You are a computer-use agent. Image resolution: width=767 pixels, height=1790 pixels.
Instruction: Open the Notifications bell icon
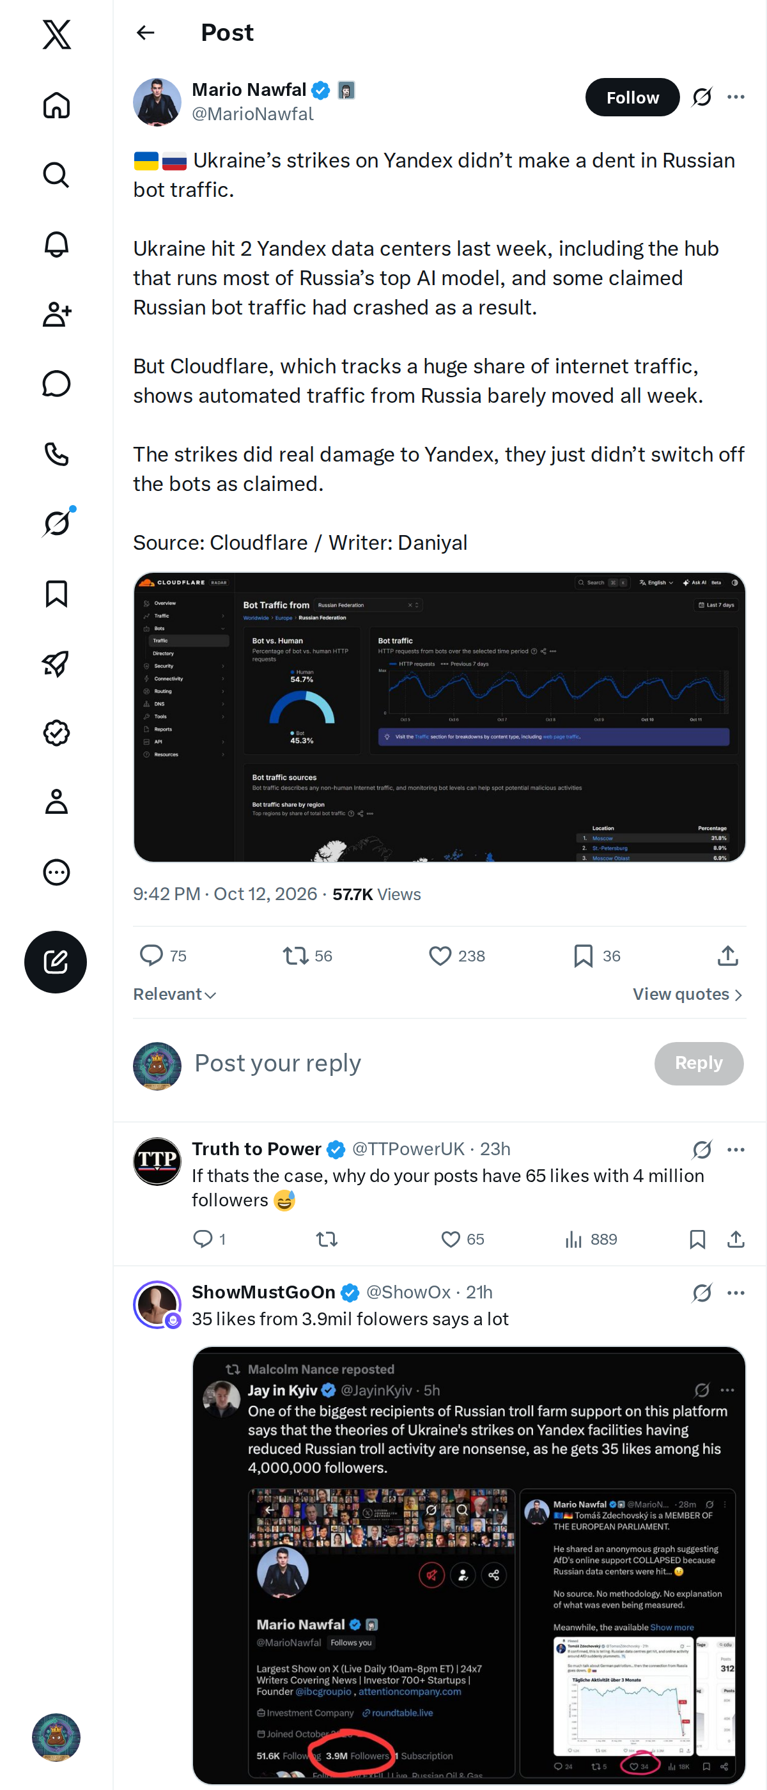[x=56, y=245]
